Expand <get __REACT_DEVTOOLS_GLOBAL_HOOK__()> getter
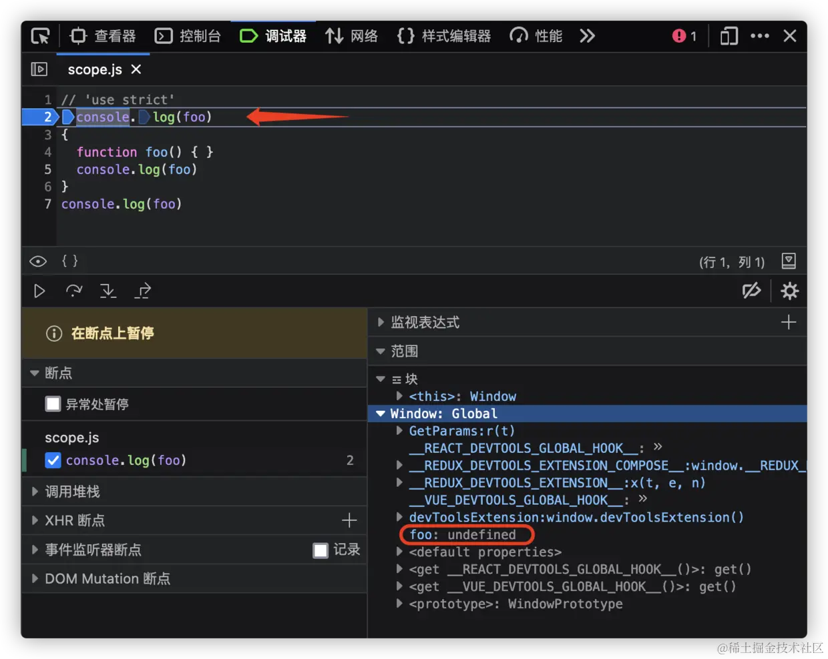This screenshot has width=828, height=659. point(399,569)
